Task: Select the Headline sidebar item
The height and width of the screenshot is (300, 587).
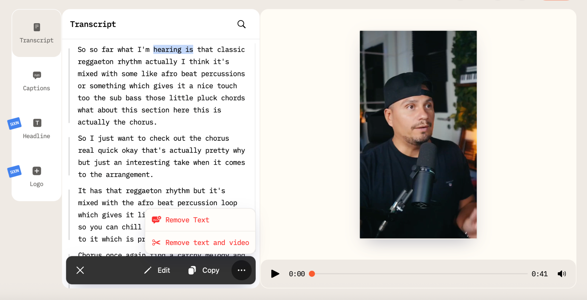Action: (x=36, y=129)
